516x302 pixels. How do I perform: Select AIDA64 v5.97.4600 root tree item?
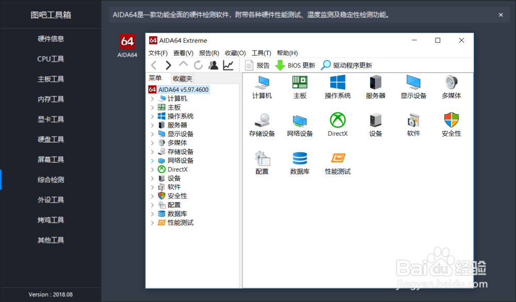click(179, 89)
